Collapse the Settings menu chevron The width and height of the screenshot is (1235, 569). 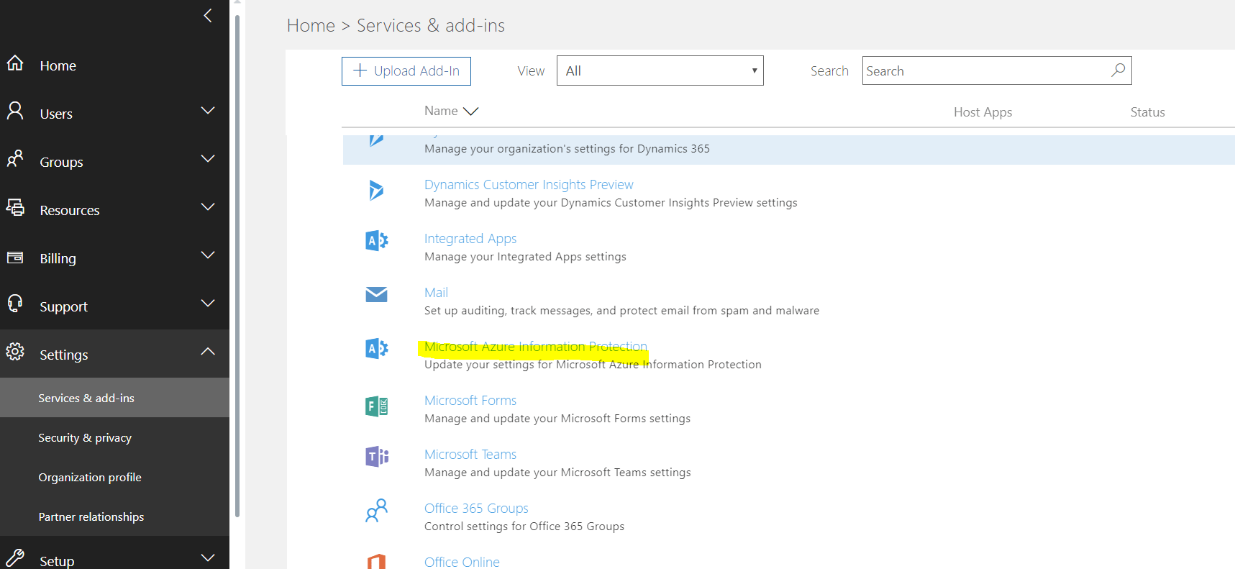tap(208, 352)
